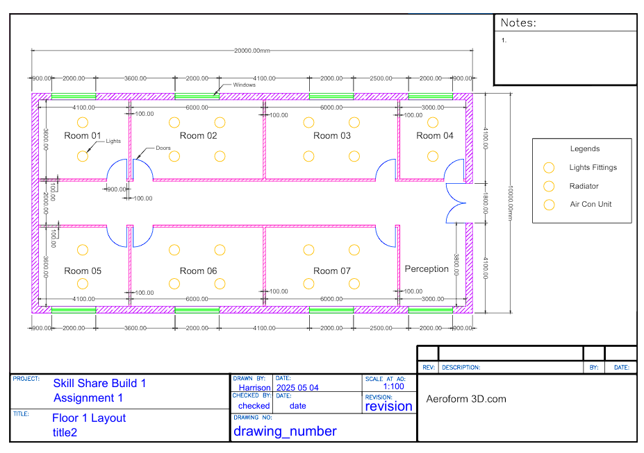644x453 pixels.
Task: Click the '1800.00' corridor dimension text
Action: tap(485, 203)
